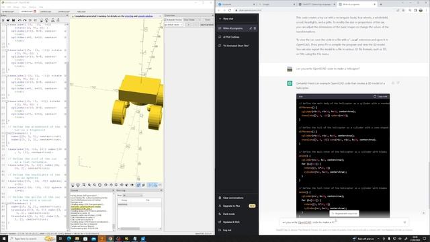Undo the last edit via the editor toolbar
430x242 pixels.
click(x=19, y=20)
